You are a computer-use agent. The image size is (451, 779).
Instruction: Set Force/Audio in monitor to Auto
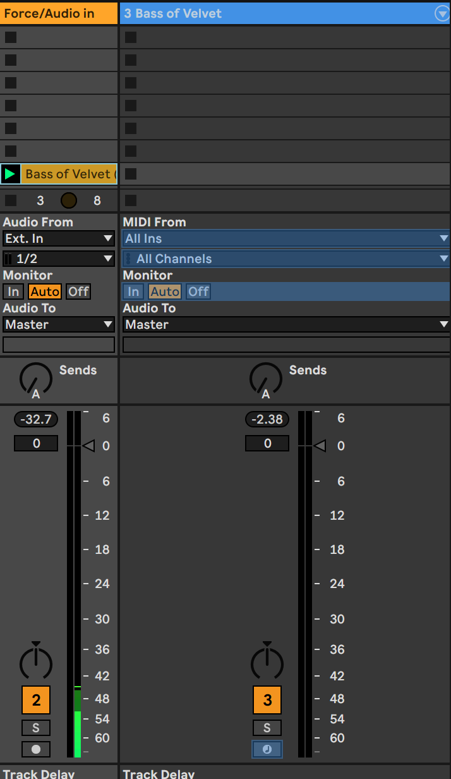pos(45,291)
